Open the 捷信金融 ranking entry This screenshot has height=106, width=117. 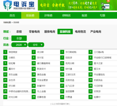click(x=41, y=75)
